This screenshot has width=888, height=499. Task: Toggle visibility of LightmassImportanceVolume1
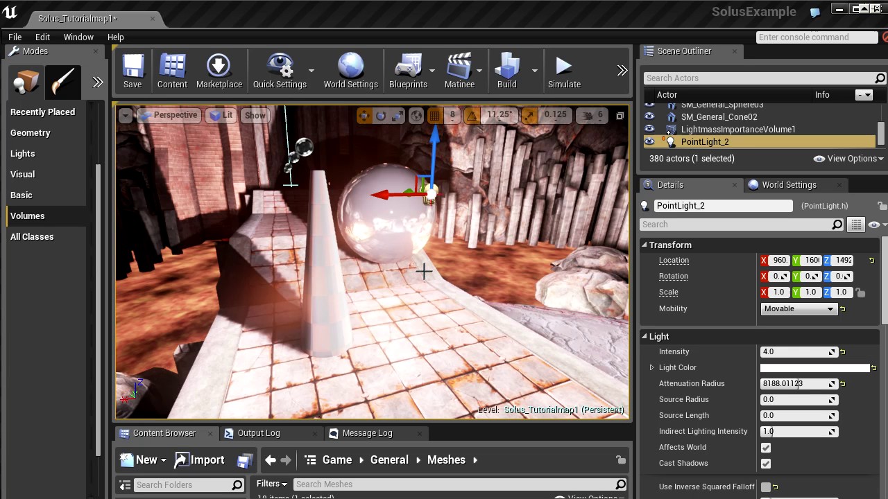pyautogui.click(x=649, y=129)
